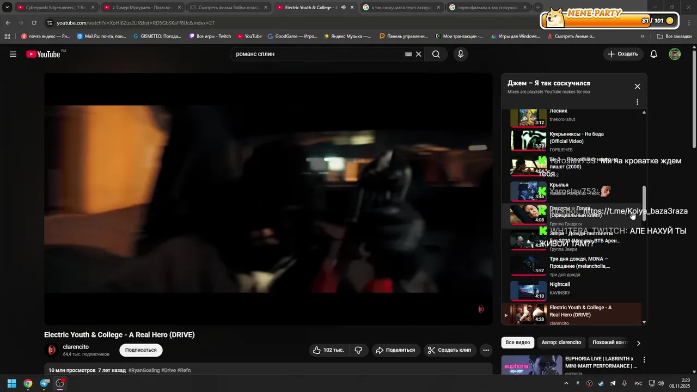Click Подписаться subscribe button
This screenshot has height=392, width=697.
pyautogui.click(x=141, y=350)
